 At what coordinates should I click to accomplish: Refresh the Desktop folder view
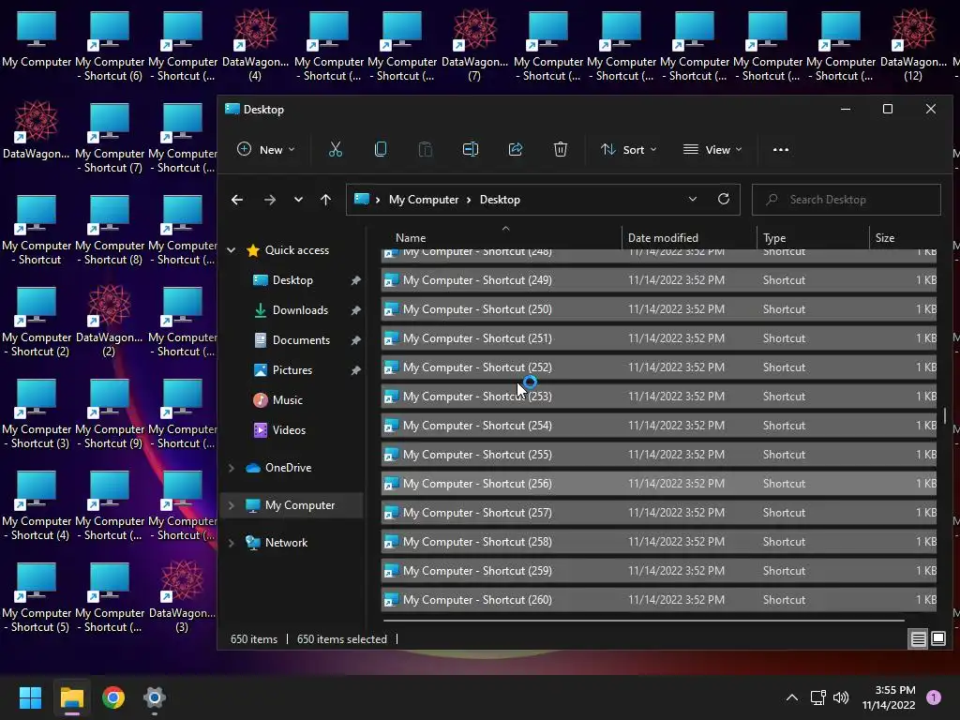pyautogui.click(x=724, y=199)
